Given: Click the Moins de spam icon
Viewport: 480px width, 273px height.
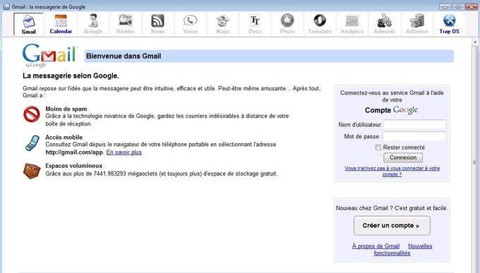Looking at the screenshot, I should tap(32, 114).
